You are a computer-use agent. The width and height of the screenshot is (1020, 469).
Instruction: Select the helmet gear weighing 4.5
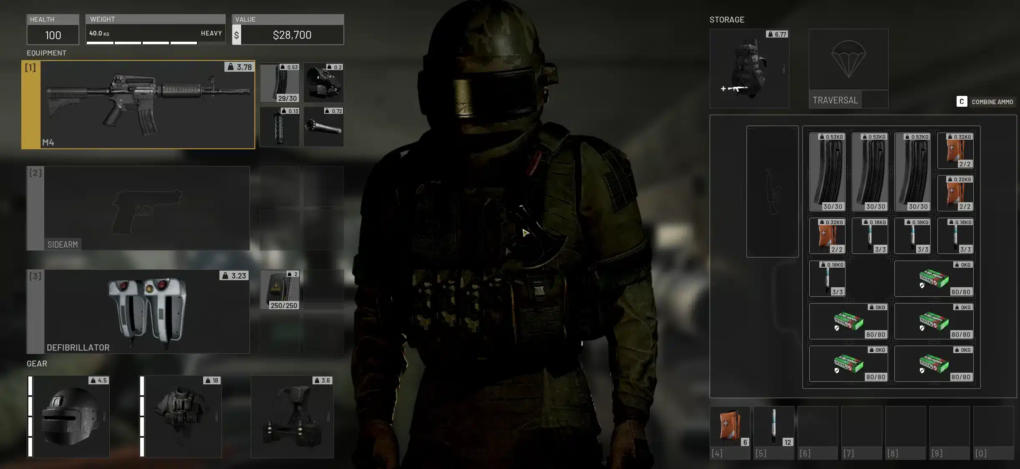[x=71, y=416]
